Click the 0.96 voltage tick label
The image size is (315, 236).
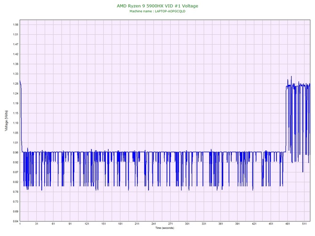16,153
